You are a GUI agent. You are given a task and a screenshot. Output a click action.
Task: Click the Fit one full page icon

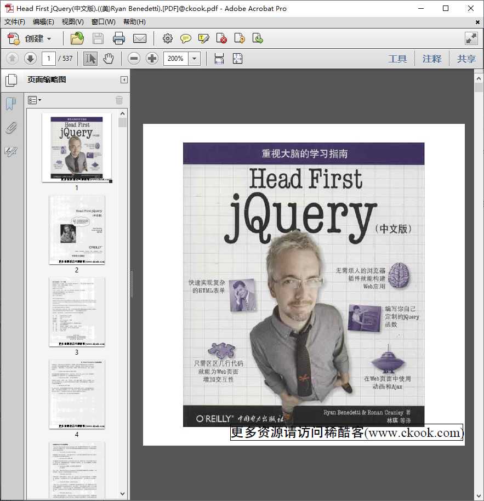point(237,59)
